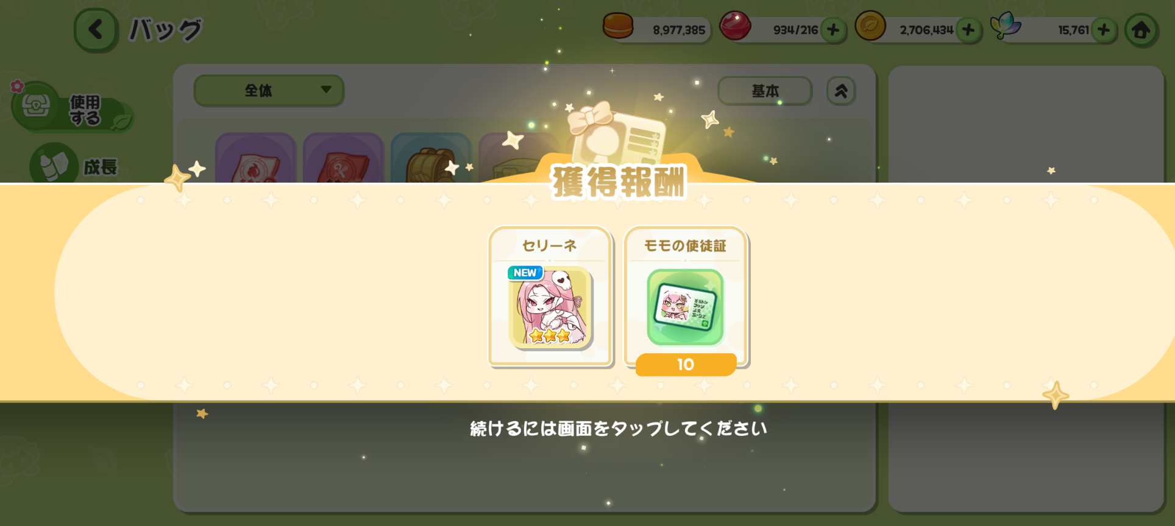The height and width of the screenshot is (526, 1175).
Task: Open the 全体 filter dropdown
Action: 269,91
